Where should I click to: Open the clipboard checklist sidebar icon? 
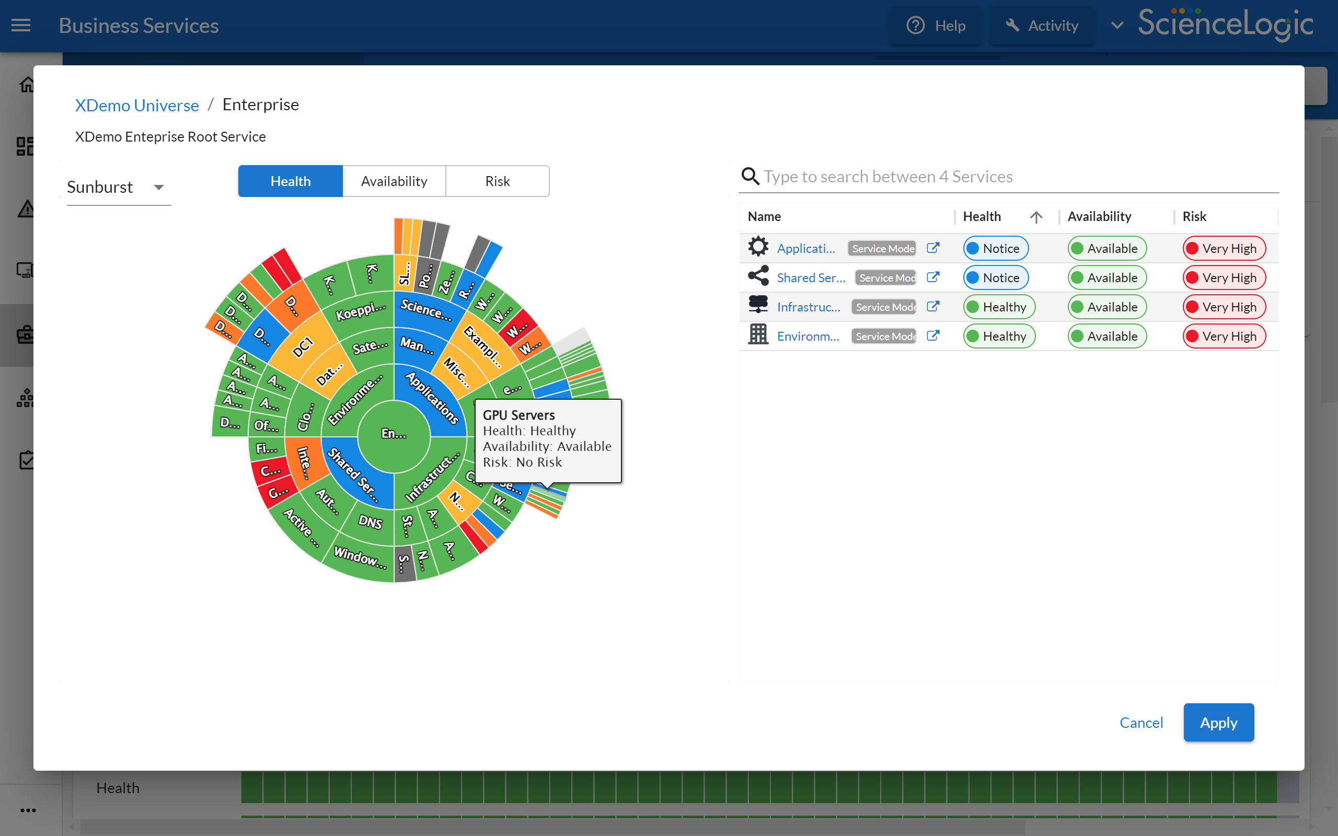pos(26,459)
